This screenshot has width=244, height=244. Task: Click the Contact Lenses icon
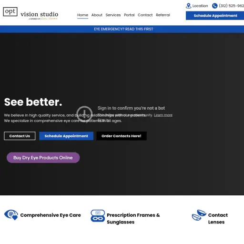click(x=199, y=215)
